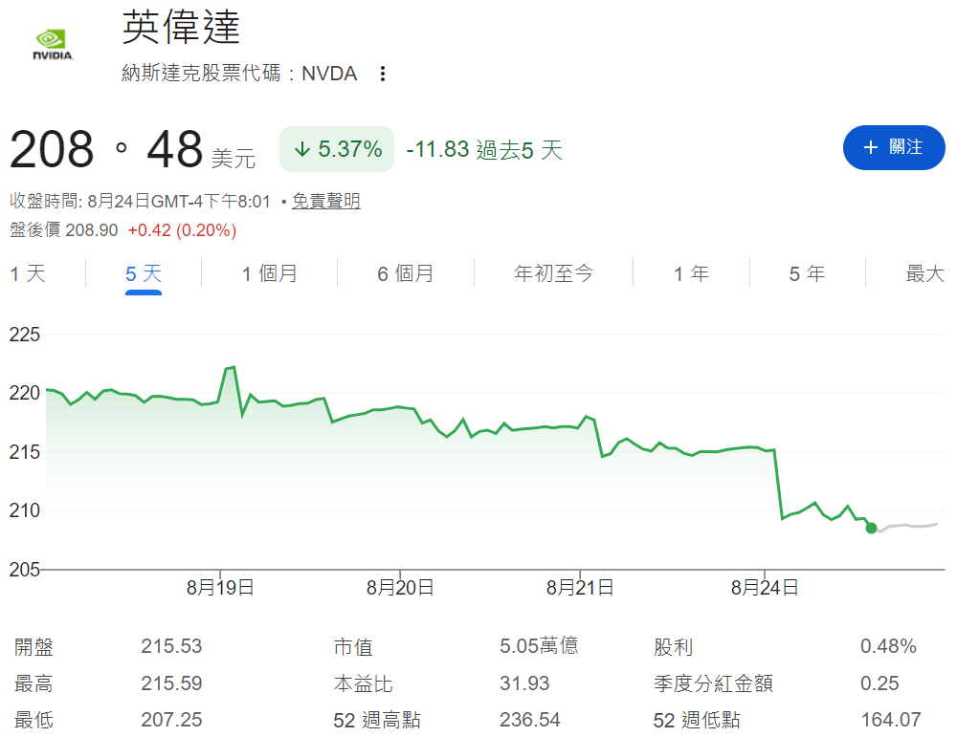Click the 225 y-axis label
Image resolution: width=957 pixels, height=737 pixels.
25,335
